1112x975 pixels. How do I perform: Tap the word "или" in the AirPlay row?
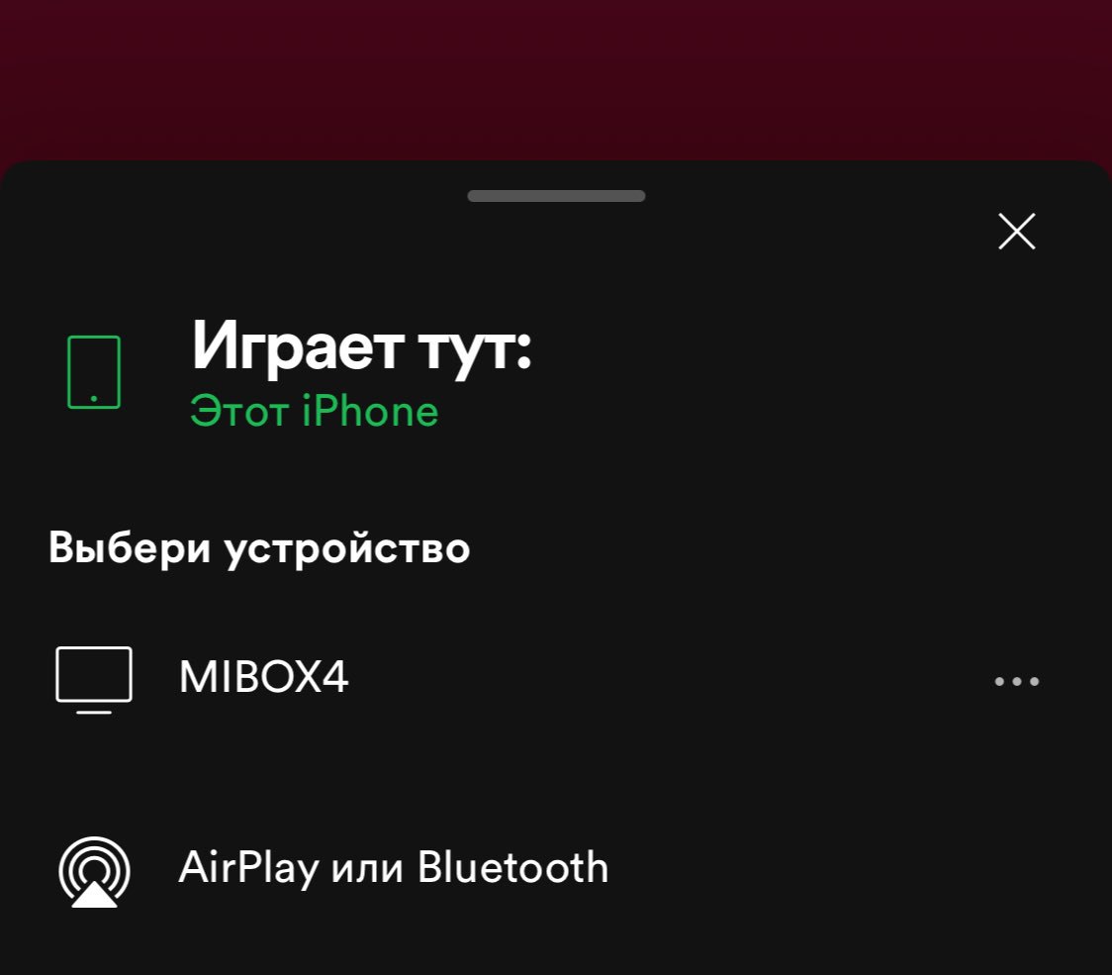coord(368,870)
